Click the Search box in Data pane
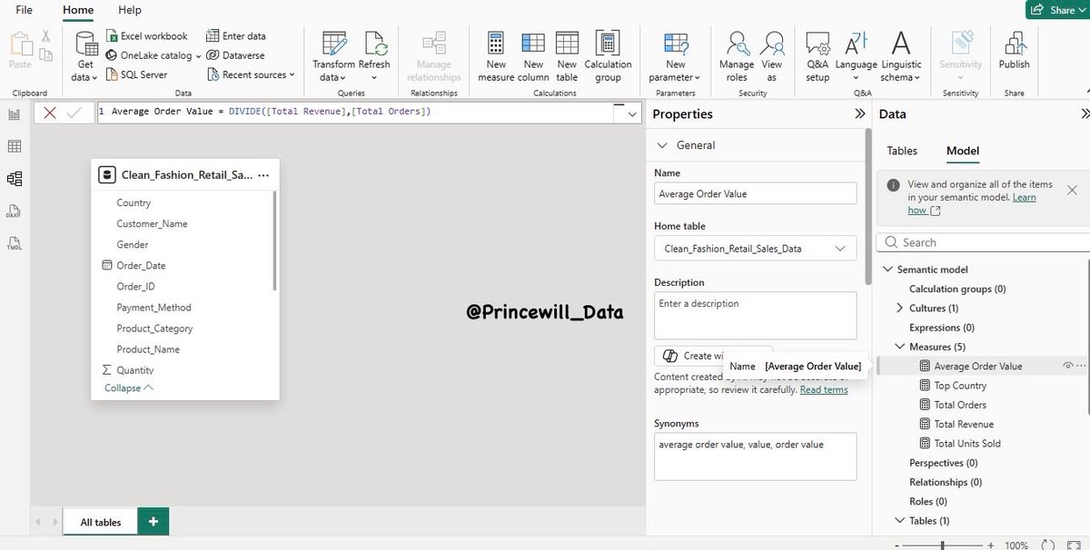 coord(983,242)
